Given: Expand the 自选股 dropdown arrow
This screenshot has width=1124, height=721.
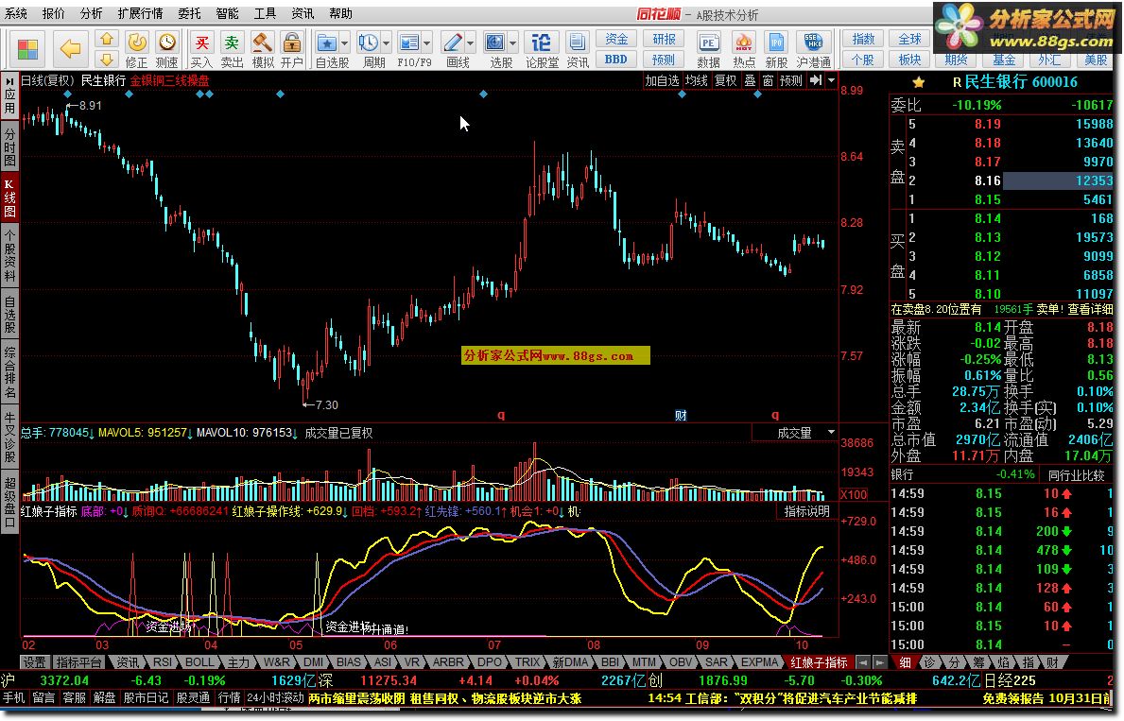Looking at the screenshot, I should click(345, 43).
